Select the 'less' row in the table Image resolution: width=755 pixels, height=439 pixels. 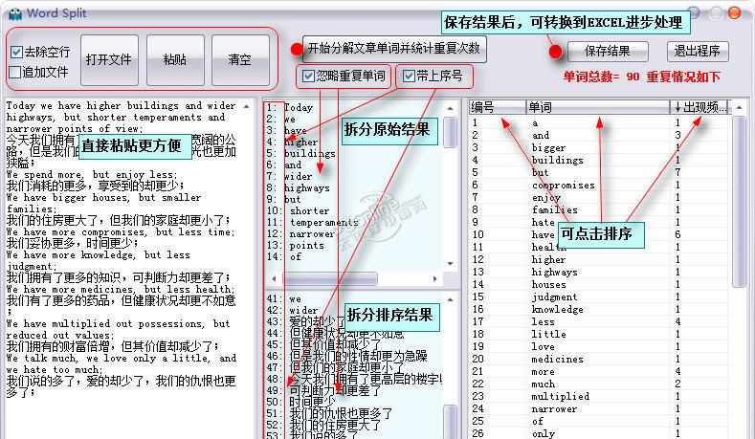pyautogui.click(x=599, y=321)
